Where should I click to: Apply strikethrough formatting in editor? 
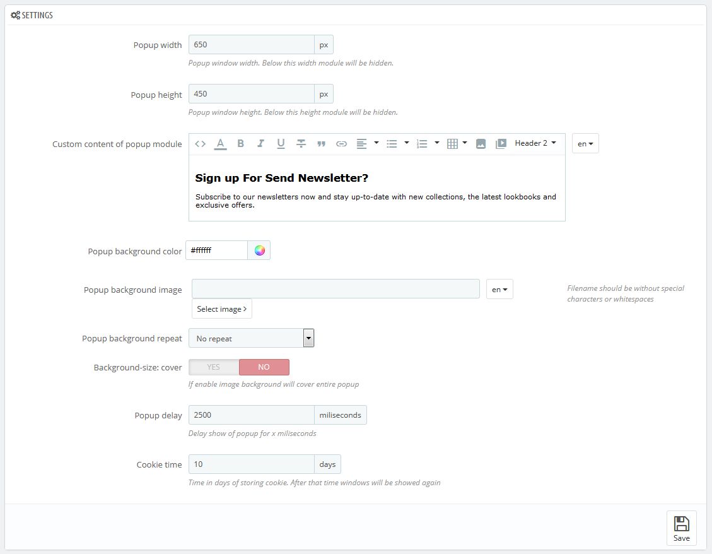(301, 144)
